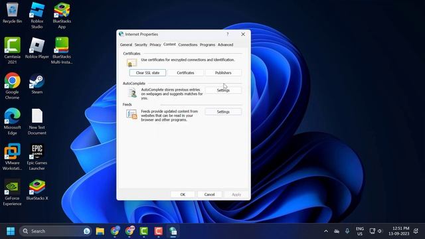Select the Camtasia 2021 desktop icon
This screenshot has width=425, height=239.
point(12,50)
